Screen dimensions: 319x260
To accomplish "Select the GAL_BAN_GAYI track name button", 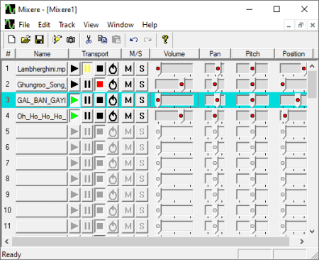I will pyautogui.click(x=42, y=100).
